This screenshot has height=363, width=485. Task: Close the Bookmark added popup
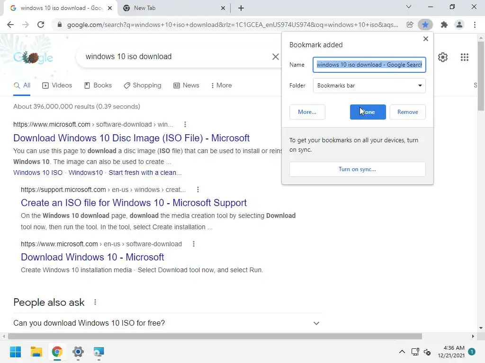426,39
